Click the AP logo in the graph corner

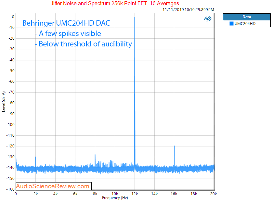[207, 19]
